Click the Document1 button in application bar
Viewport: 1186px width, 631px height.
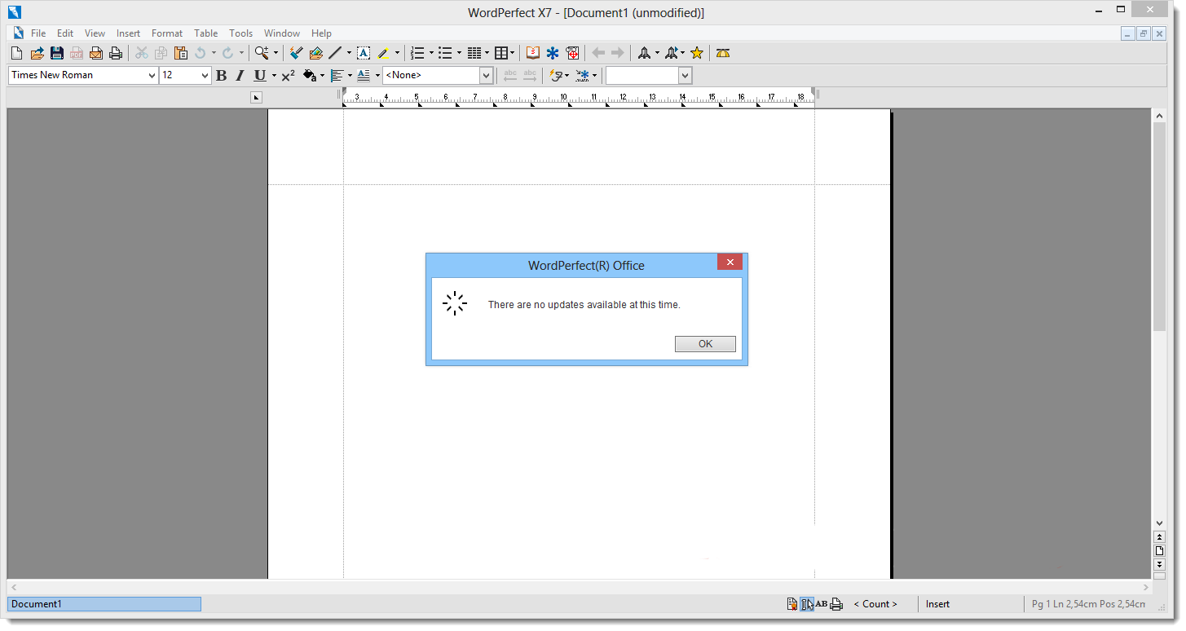[104, 604]
